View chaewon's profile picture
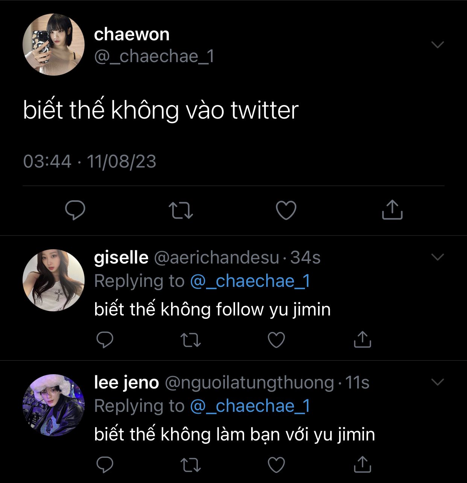This screenshot has width=467, height=483. click(x=54, y=44)
